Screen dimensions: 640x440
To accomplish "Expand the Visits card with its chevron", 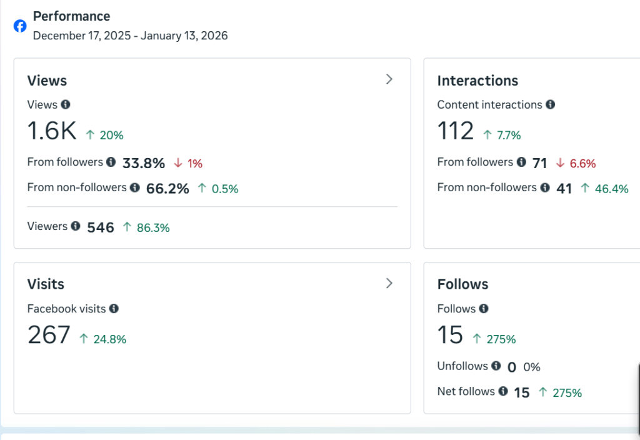I will click(389, 283).
